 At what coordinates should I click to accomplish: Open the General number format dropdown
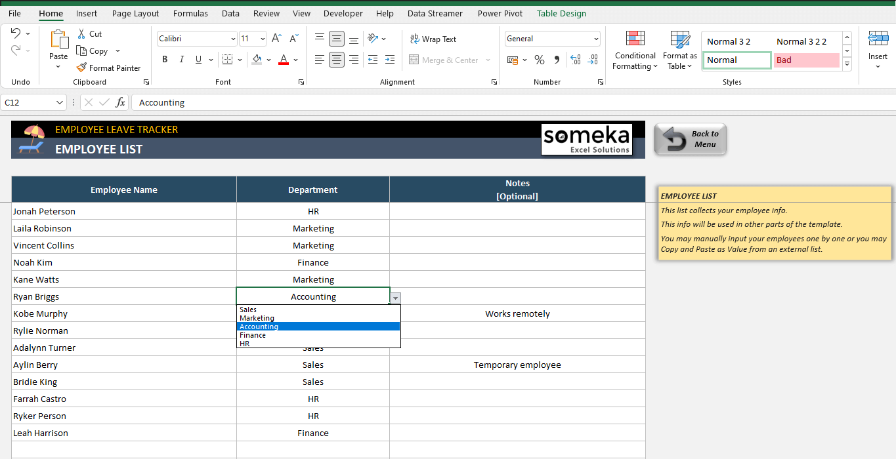595,39
